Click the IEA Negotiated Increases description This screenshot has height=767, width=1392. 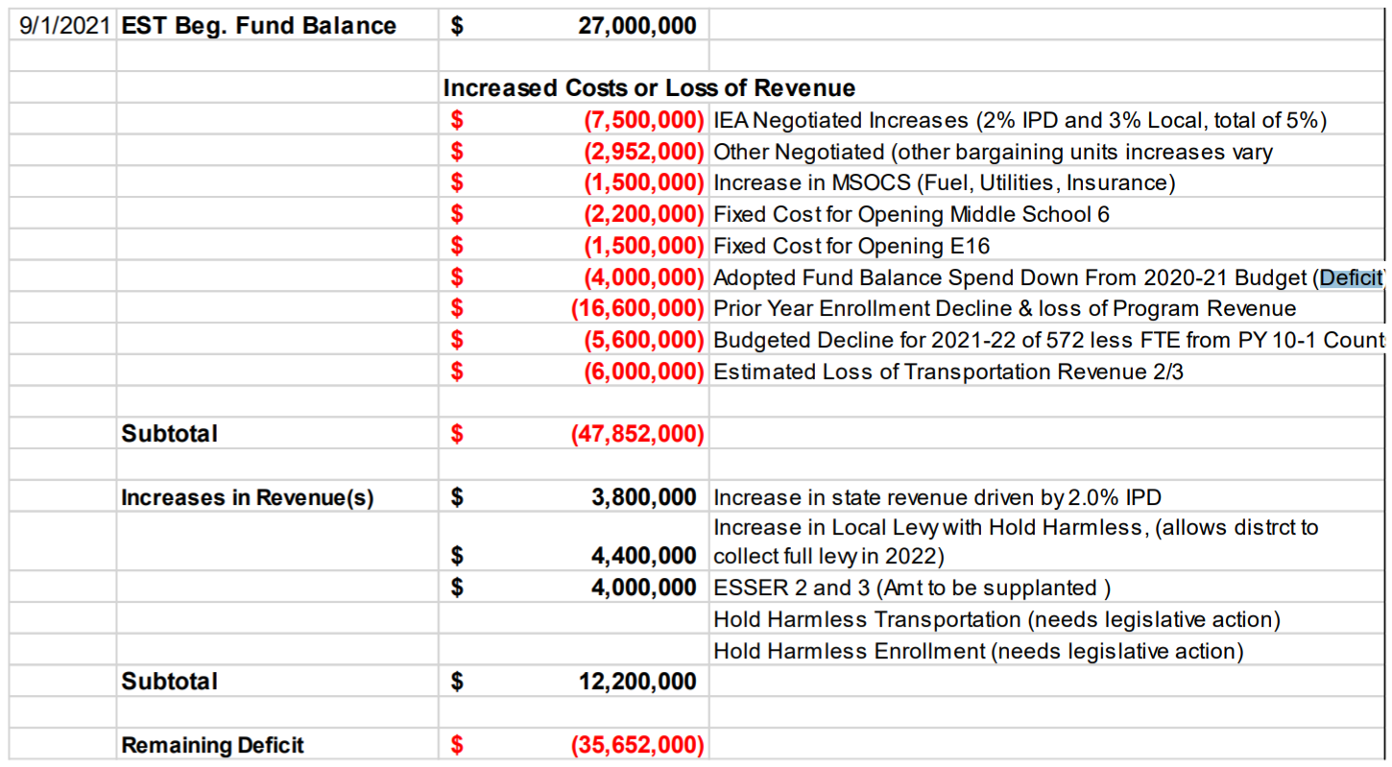coord(1020,120)
